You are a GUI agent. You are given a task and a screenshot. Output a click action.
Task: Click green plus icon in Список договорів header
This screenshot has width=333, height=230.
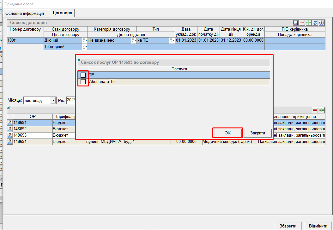click(x=309, y=23)
